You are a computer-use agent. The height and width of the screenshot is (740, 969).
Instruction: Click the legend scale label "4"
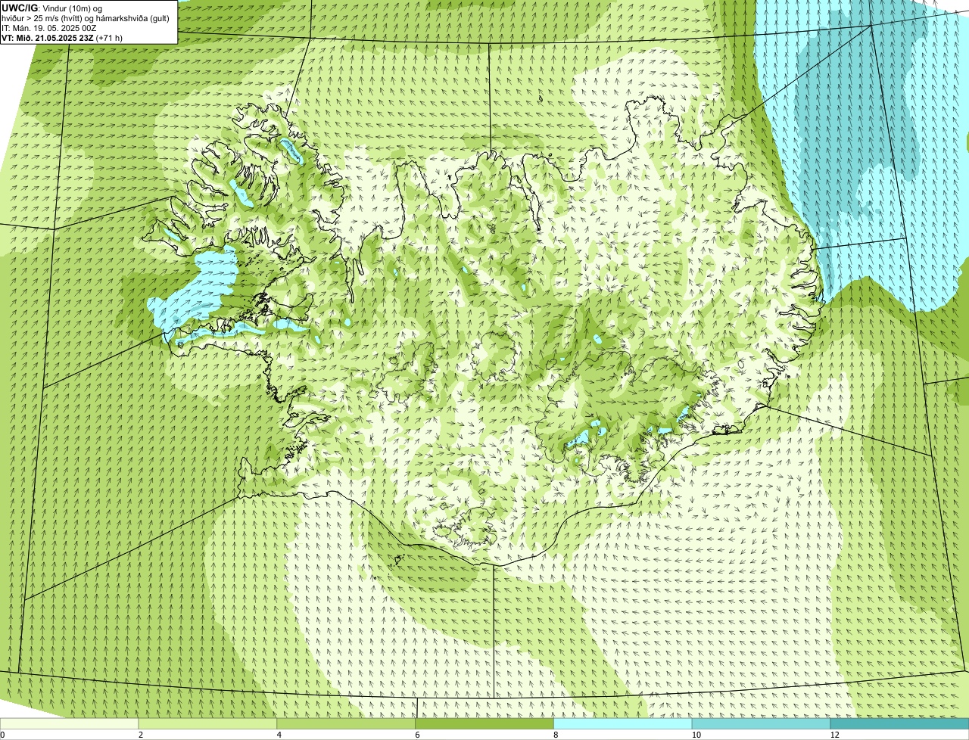[x=279, y=735]
